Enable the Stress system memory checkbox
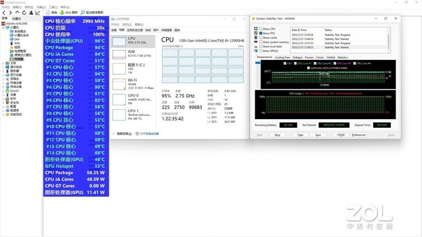The width and height of the screenshot is (422, 237). pos(260,42)
